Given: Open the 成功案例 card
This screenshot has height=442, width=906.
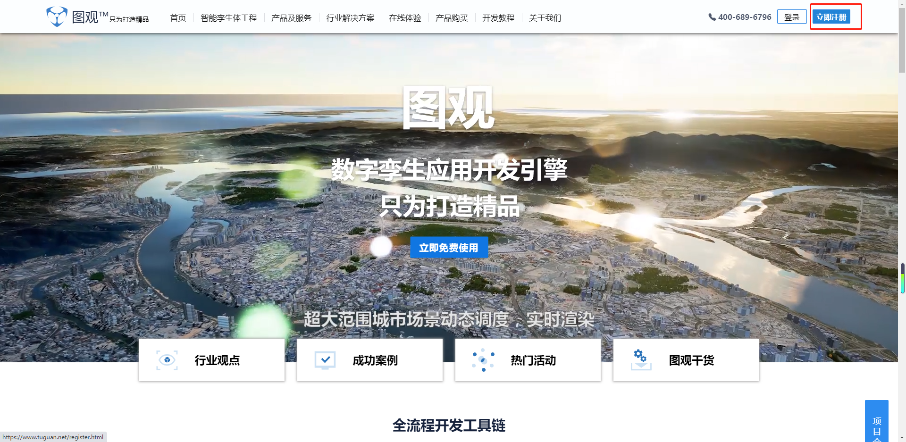Looking at the screenshot, I should 370,360.
